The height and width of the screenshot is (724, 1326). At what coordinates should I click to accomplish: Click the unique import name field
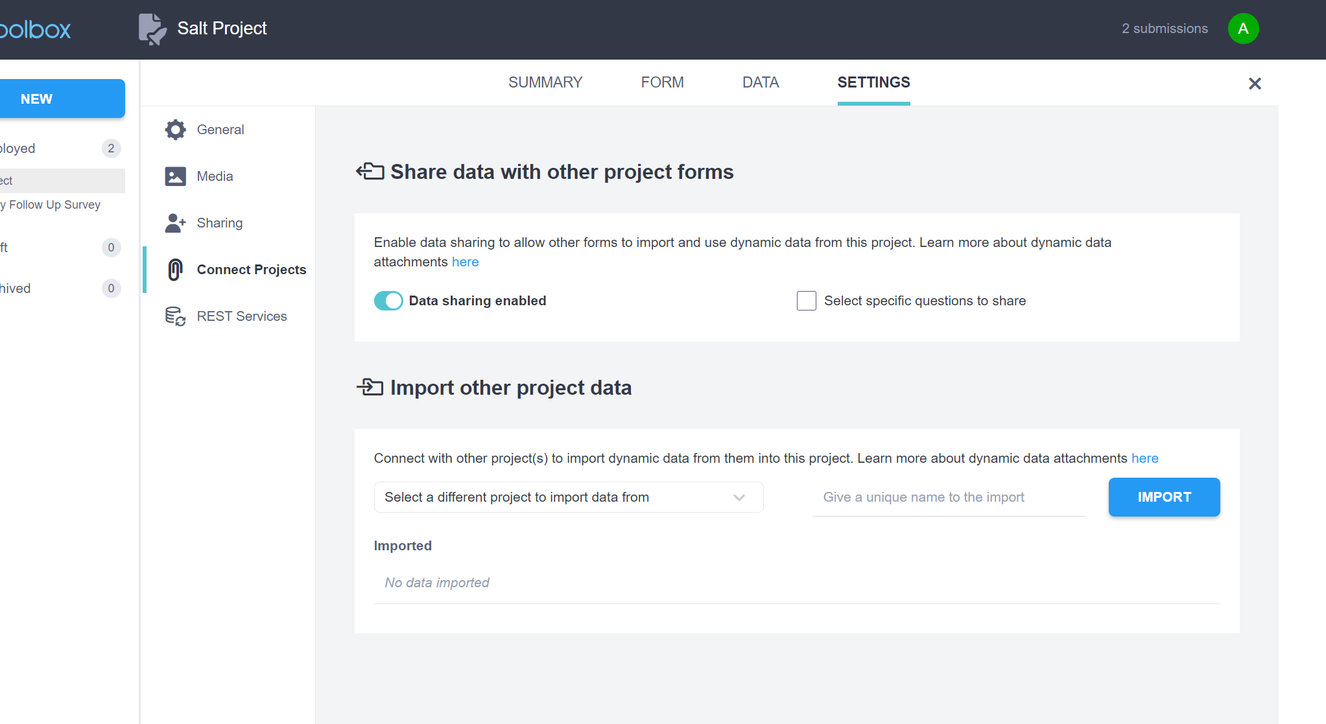point(948,497)
